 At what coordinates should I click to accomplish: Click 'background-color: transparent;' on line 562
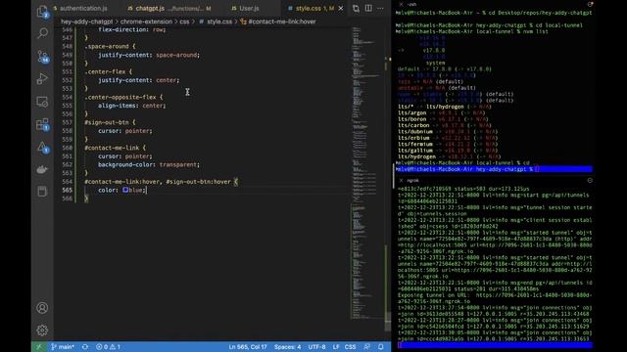point(149,165)
